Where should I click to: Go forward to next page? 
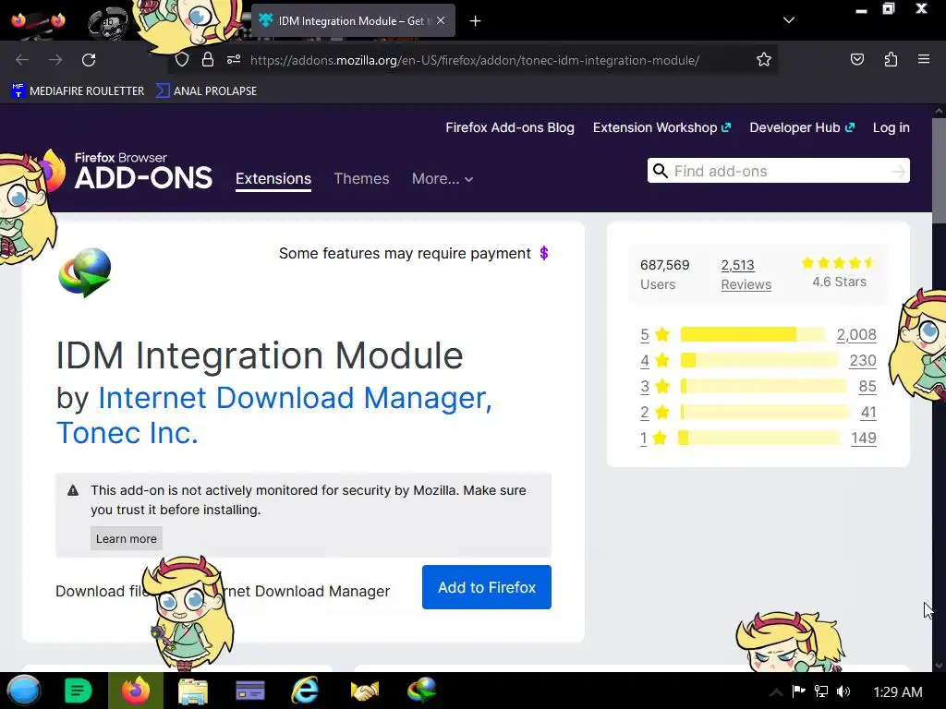click(x=55, y=60)
